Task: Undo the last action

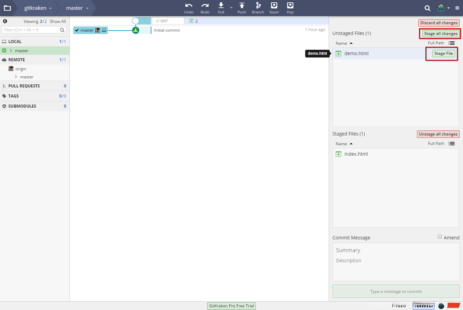Action: click(189, 8)
